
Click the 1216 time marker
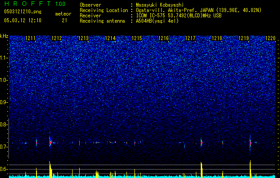[163, 38]
